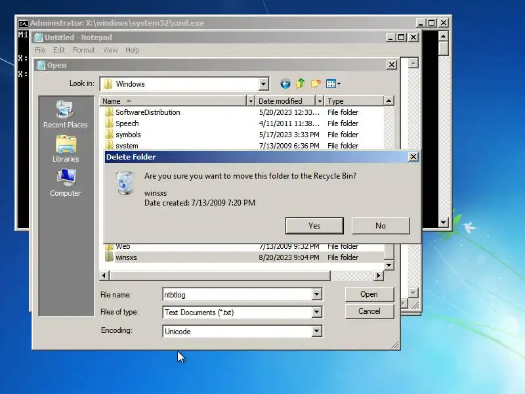Select the Speech folder name
The image size is (525, 394).
pos(127,123)
